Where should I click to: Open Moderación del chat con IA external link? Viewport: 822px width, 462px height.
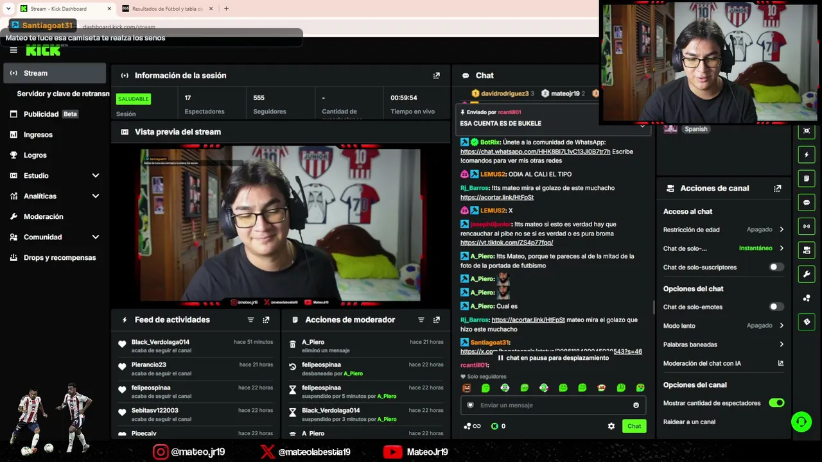coord(781,363)
